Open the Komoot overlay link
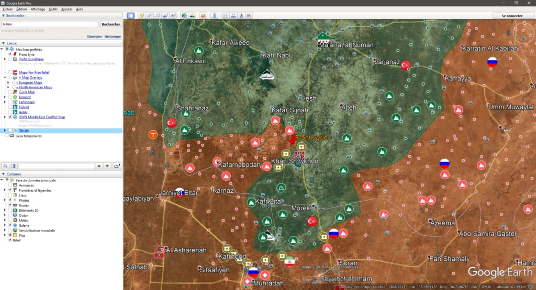This screenshot has height=290, width=536. tap(25, 97)
